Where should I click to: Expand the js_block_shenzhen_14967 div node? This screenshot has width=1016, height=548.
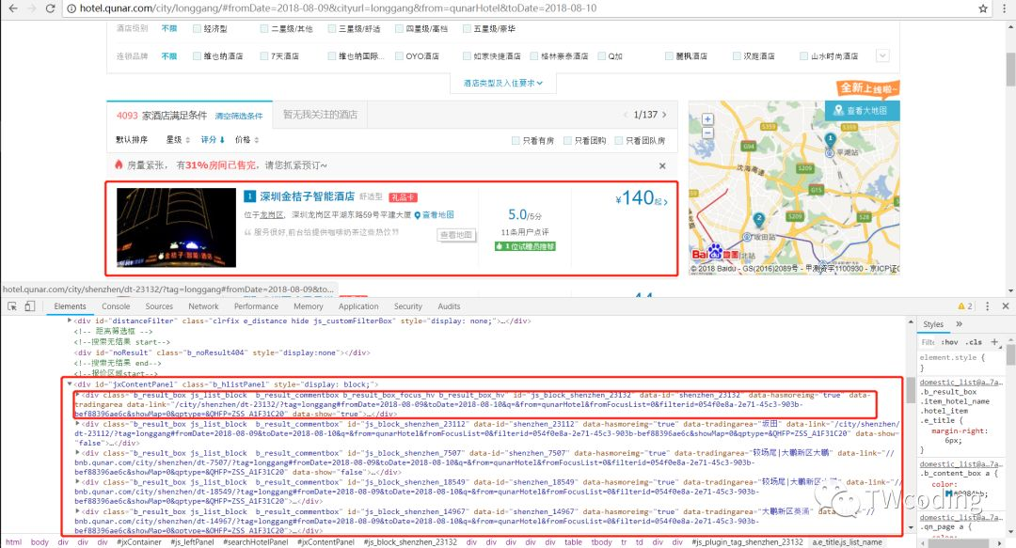[x=78, y=511]
